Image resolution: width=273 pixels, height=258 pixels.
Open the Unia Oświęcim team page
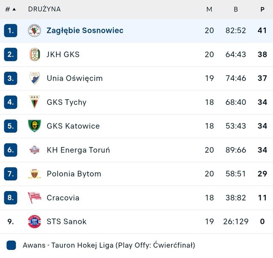point(75,78)
